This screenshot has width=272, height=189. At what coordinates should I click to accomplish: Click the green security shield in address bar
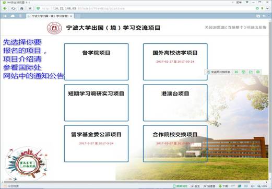pyautogui.click(x=38, y=8)
